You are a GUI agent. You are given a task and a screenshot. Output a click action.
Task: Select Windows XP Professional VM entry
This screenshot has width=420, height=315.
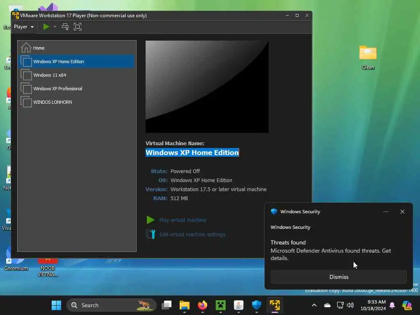[x=77, y=89]
